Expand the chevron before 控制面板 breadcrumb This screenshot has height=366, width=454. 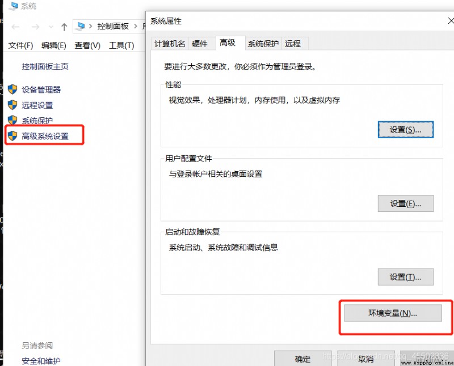click(91, 26)
